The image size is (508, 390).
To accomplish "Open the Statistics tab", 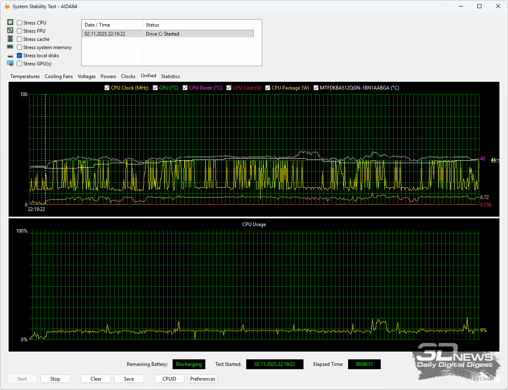I will point(171,76).
